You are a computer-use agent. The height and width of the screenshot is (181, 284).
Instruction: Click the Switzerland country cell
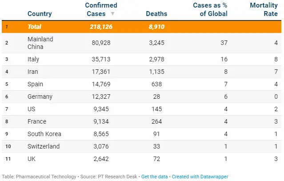pos(43,146)
